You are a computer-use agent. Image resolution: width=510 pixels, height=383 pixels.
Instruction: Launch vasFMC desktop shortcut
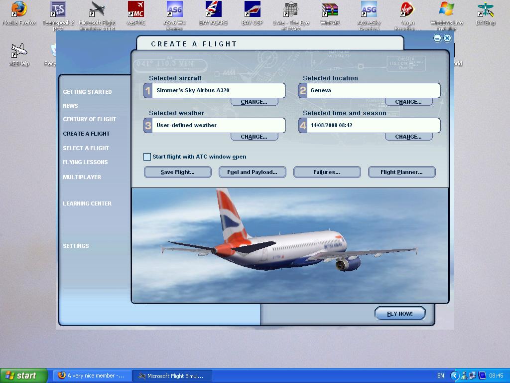point(135,10)
